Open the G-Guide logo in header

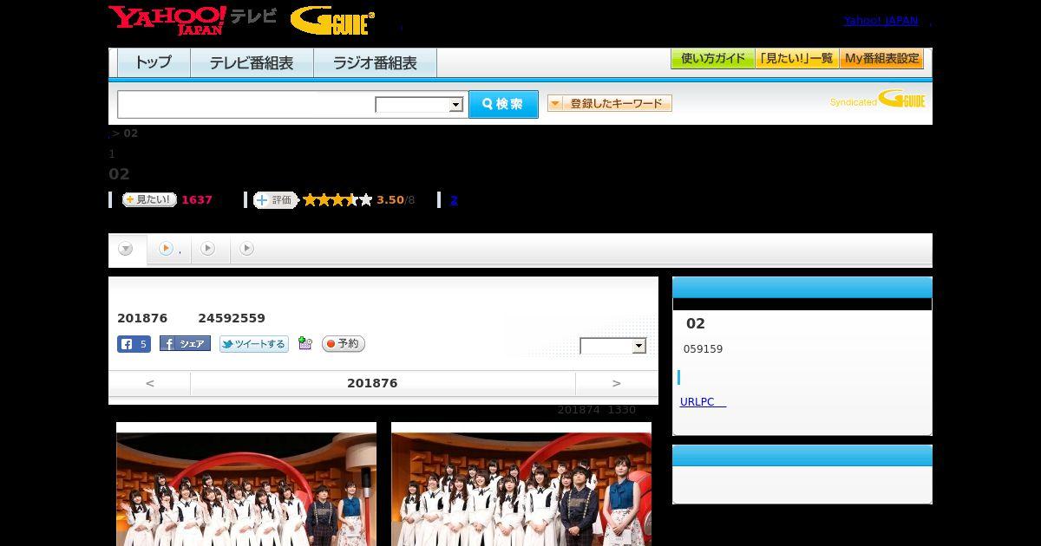[x=332, y=20]
